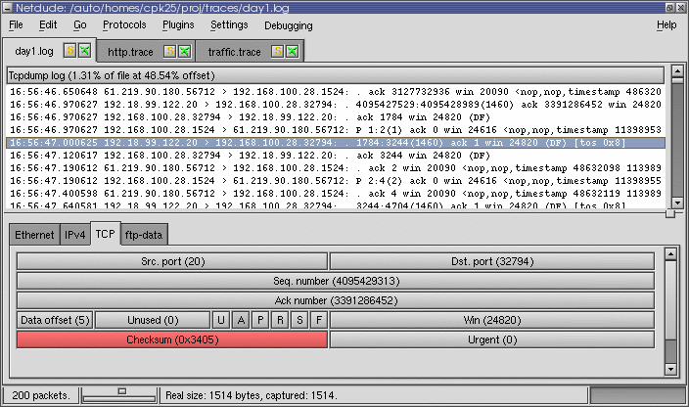Toggle the URG flag button U
This screenshot has height=407, width=689.
[221, 320]
